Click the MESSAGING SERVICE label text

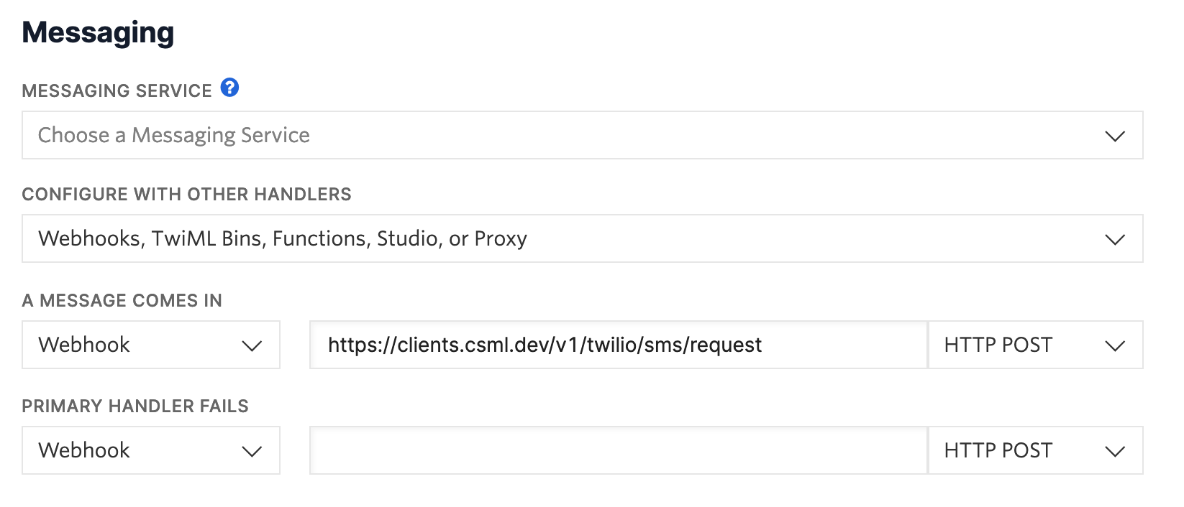(117, 90)
